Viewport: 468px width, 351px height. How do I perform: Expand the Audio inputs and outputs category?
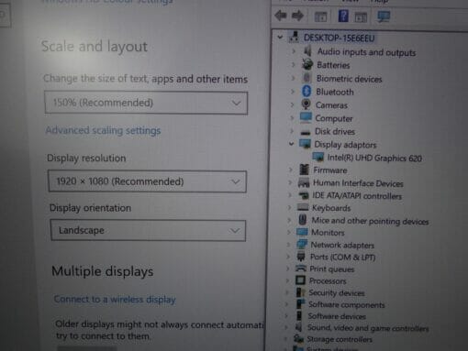tap(294, 51)
